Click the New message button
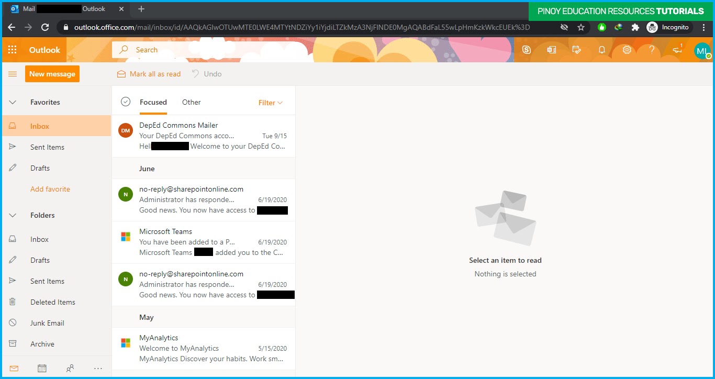This screenshot has width=715, height=379. (52, 74)
